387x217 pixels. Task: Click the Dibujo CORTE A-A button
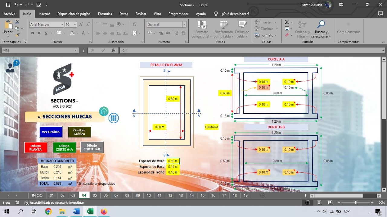pyautogui.click(x=64, y=147)
